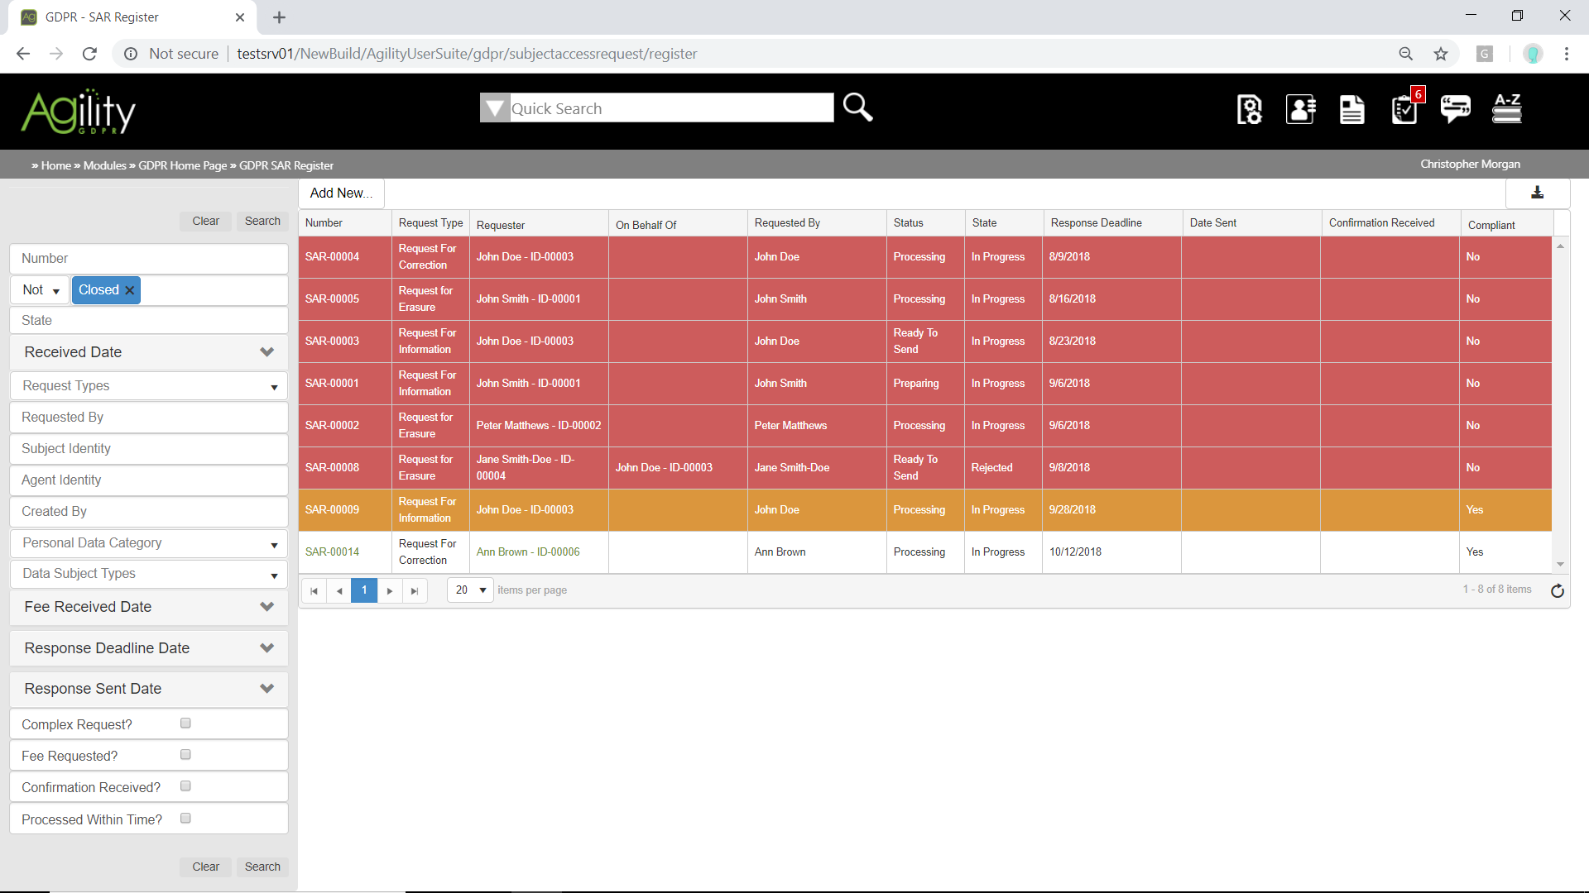The height and width of the screenshot is (893, 1589).
Task: Remove the Closed filter tag
Action: [x=130, y=290]
